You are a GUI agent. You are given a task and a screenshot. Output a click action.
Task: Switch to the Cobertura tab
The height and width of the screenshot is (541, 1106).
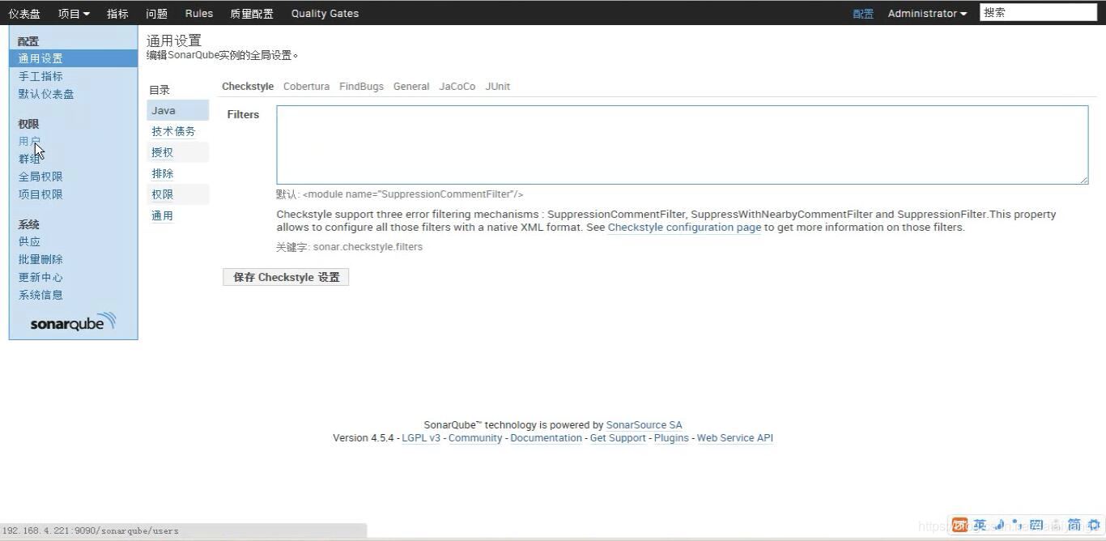[306, 87]
